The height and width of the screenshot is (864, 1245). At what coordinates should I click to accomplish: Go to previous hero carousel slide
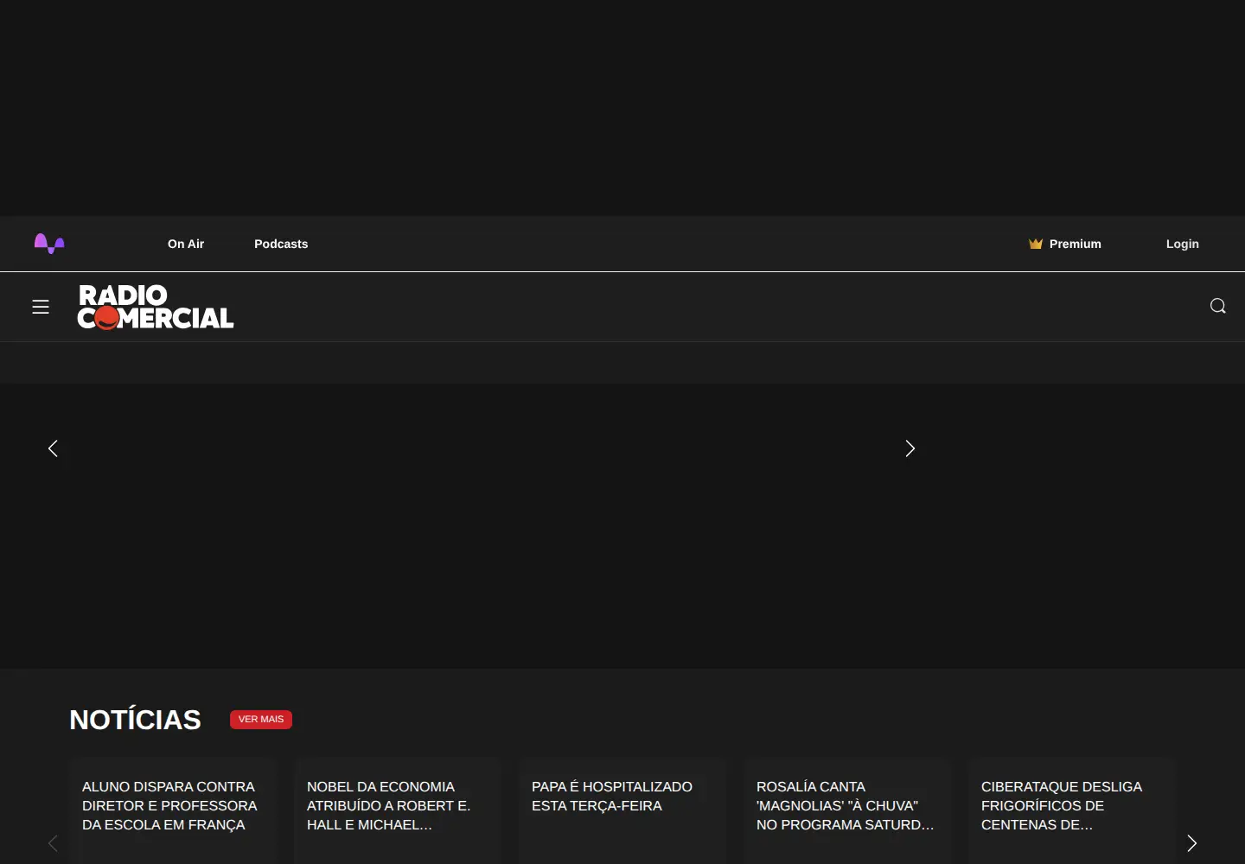53,448
